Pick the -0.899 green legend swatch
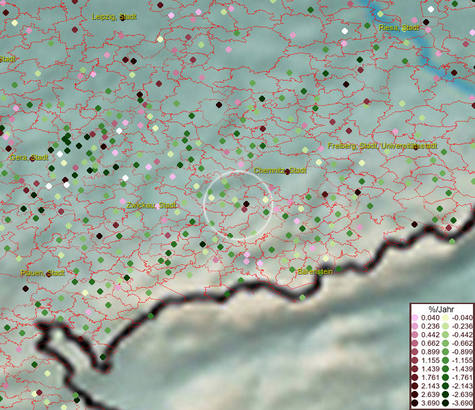475x410 pixels. [x=446, y=352]
